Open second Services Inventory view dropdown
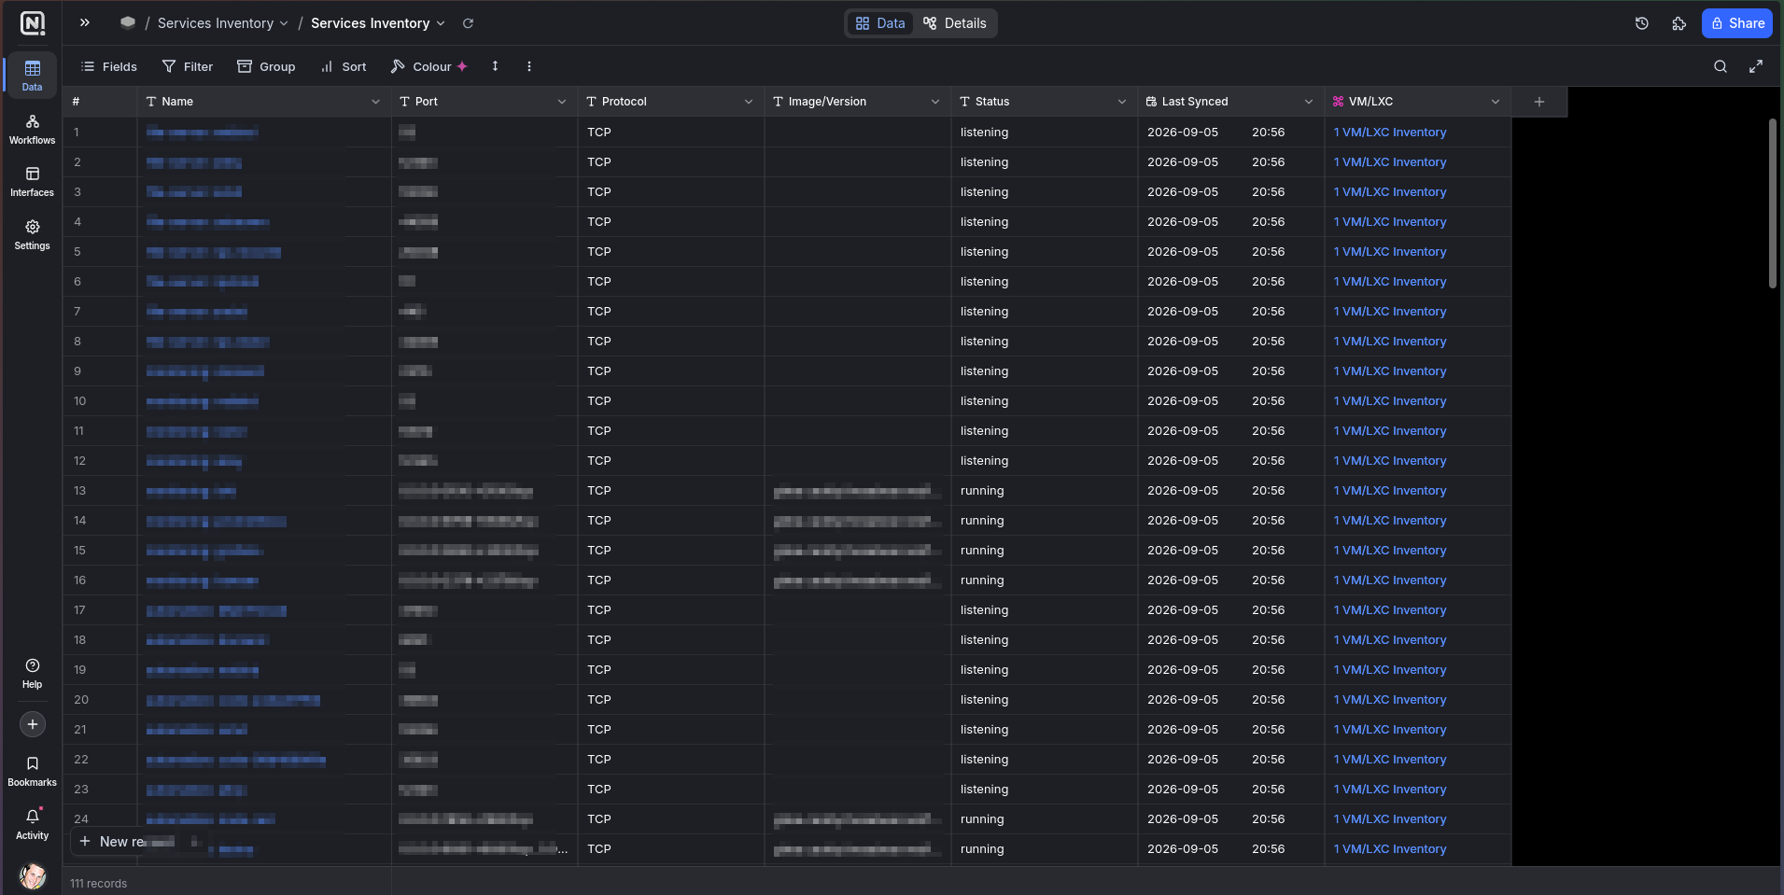This screenshot has height=895, width=1784. click(377, 23)
